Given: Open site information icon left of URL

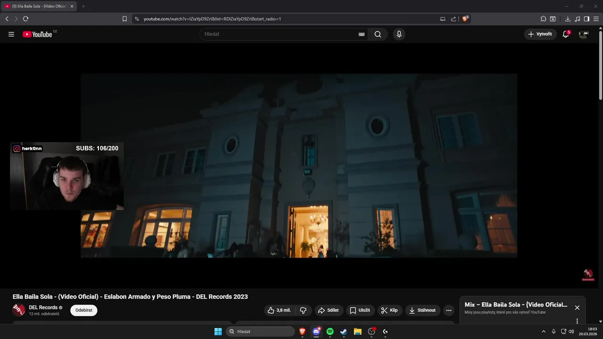Looking at the screenshot, I should pos(137,19).
